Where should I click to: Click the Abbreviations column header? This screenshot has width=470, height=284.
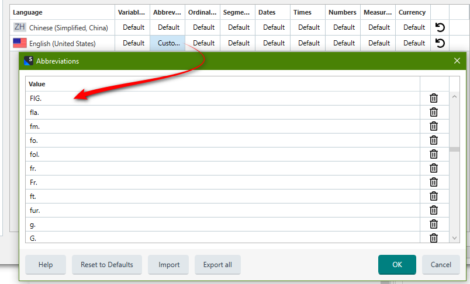pyautogui.click(x=167, y=12)
